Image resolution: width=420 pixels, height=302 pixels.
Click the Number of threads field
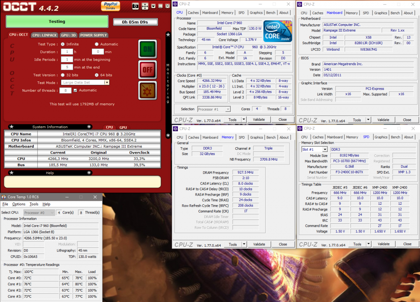click(x=65, y=90)
